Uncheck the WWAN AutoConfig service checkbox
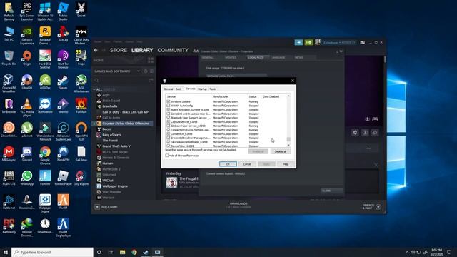Image resolution: width=457 pixels, height=257 pixels. coord(169,106)
